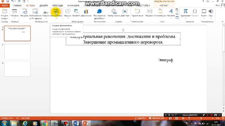This screenshot has height=126, width=225.
Task: Open the Transitions (Переходы) tab
Action: click(58, 6)
